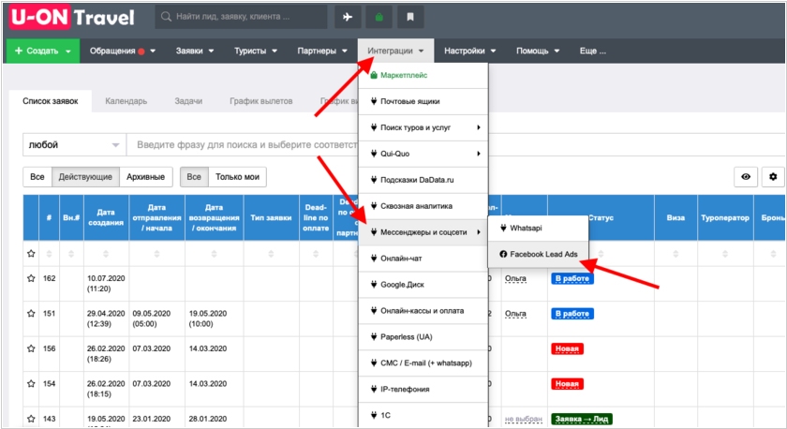Switch to the Календарь tab
Screen dimensions: 787x429
[x=126, y=100]
